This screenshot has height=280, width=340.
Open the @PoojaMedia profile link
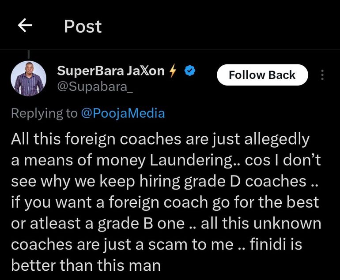tap(123, 113)
